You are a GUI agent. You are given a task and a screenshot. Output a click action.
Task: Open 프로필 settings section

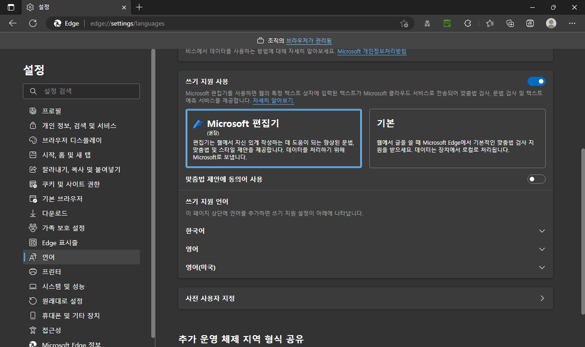(x=81, y=111)
